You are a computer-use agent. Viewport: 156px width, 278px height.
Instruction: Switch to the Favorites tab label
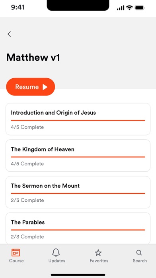tap(99, 260)
